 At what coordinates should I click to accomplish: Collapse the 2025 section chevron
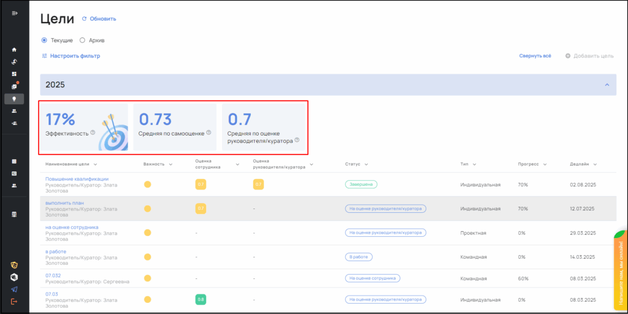click(x=607, y=85)
